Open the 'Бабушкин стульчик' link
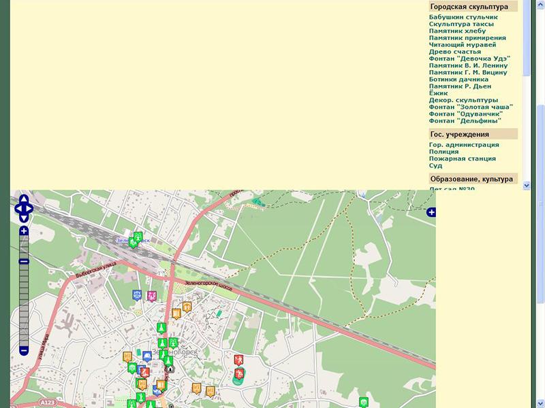The width and height of the screenshot is (545, 408). (463, 17)
